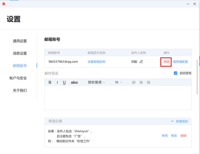This screenshot has width=200, height=154.
Task: Click the 邮箱显示名称 column header
Action: (96, 53)
